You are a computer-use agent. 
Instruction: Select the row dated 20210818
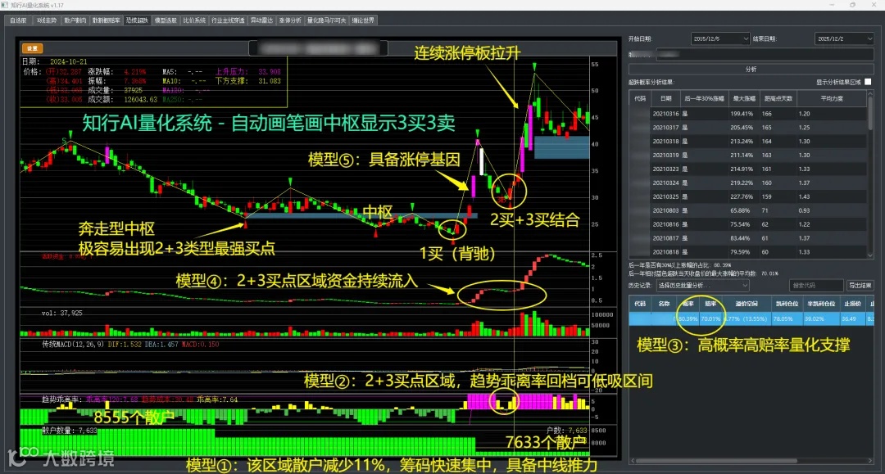pyautogui.click(x=748, y=252)
